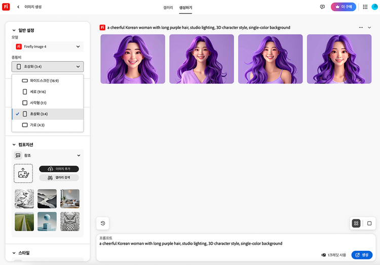Collapse the 일반 설정 section

click(23, 30)
